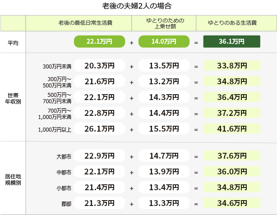This screenshot has width=277, height=215.
Task: Select the 大都市 row label
Action: tap(64, 156)
